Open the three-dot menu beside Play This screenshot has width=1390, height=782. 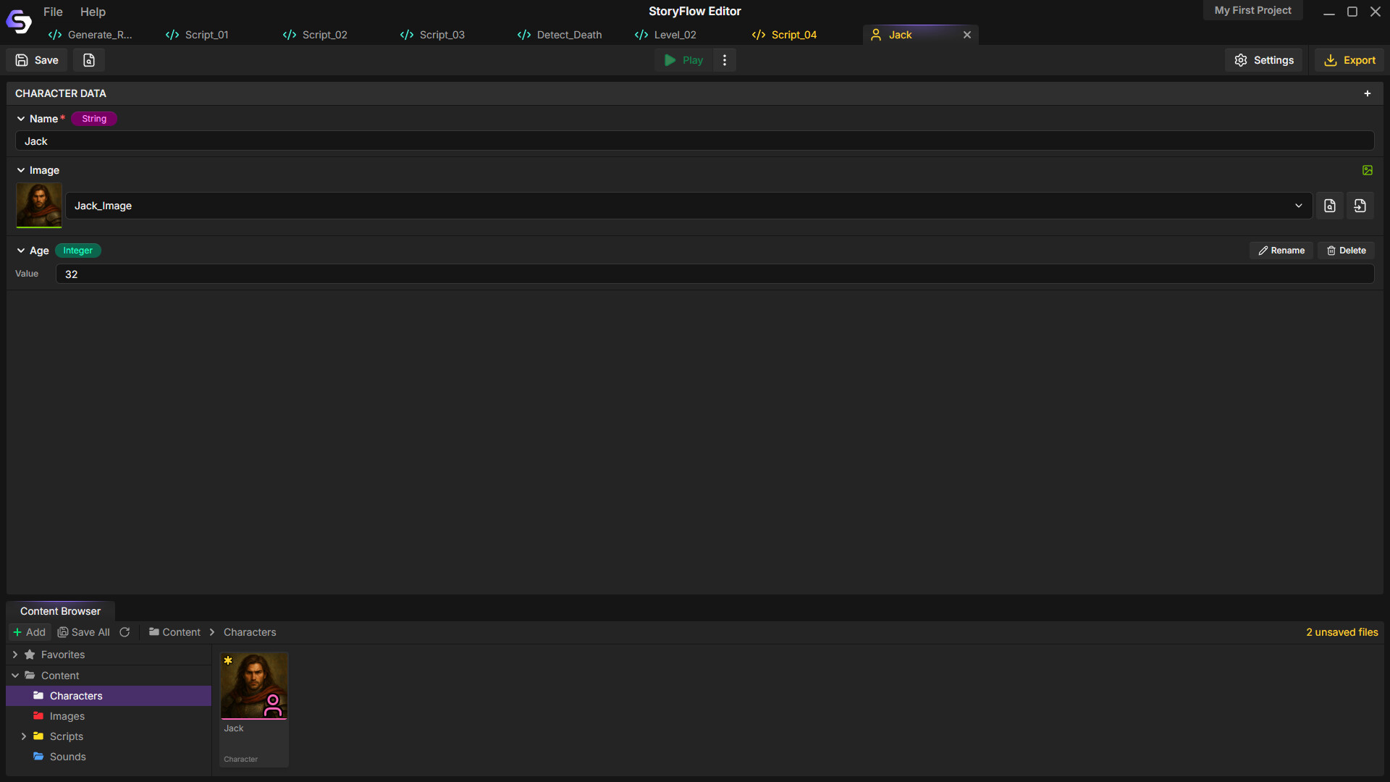725,60
